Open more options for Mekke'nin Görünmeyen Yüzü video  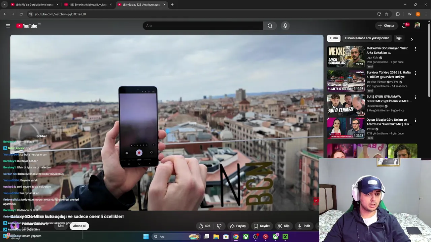(415, 49)
